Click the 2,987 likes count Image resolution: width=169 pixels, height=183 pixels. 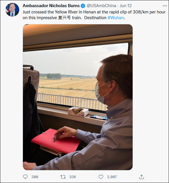click(112, 177)
